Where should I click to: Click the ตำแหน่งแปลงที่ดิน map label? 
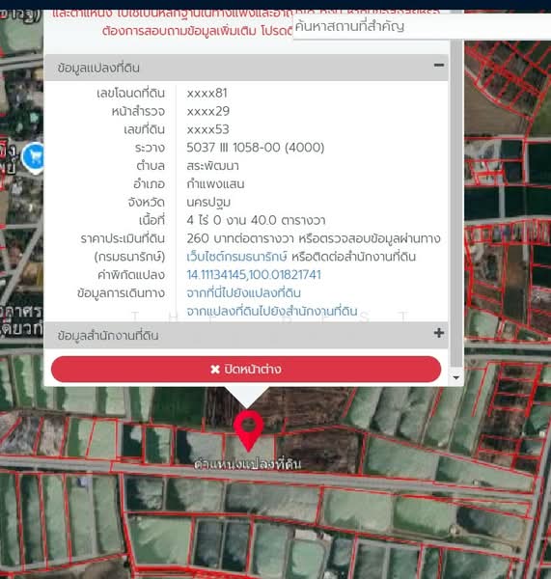point(247,464)
